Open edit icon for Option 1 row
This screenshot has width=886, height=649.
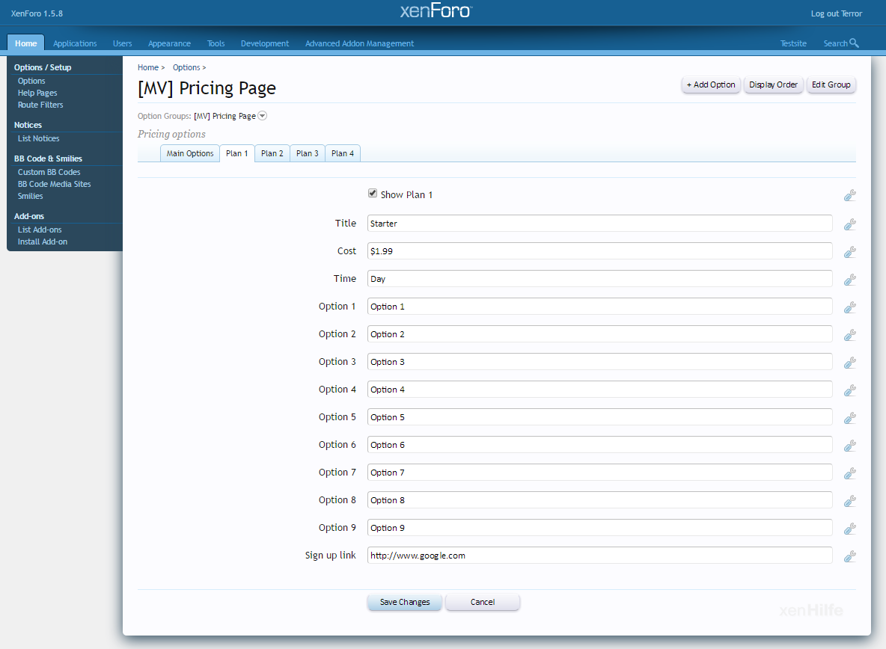[x=849, y=307]
